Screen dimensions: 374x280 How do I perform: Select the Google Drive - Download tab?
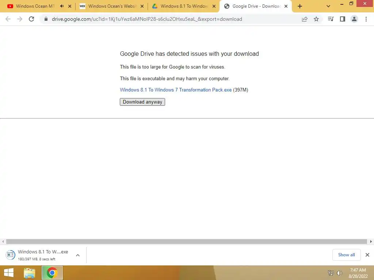[256, 6]
